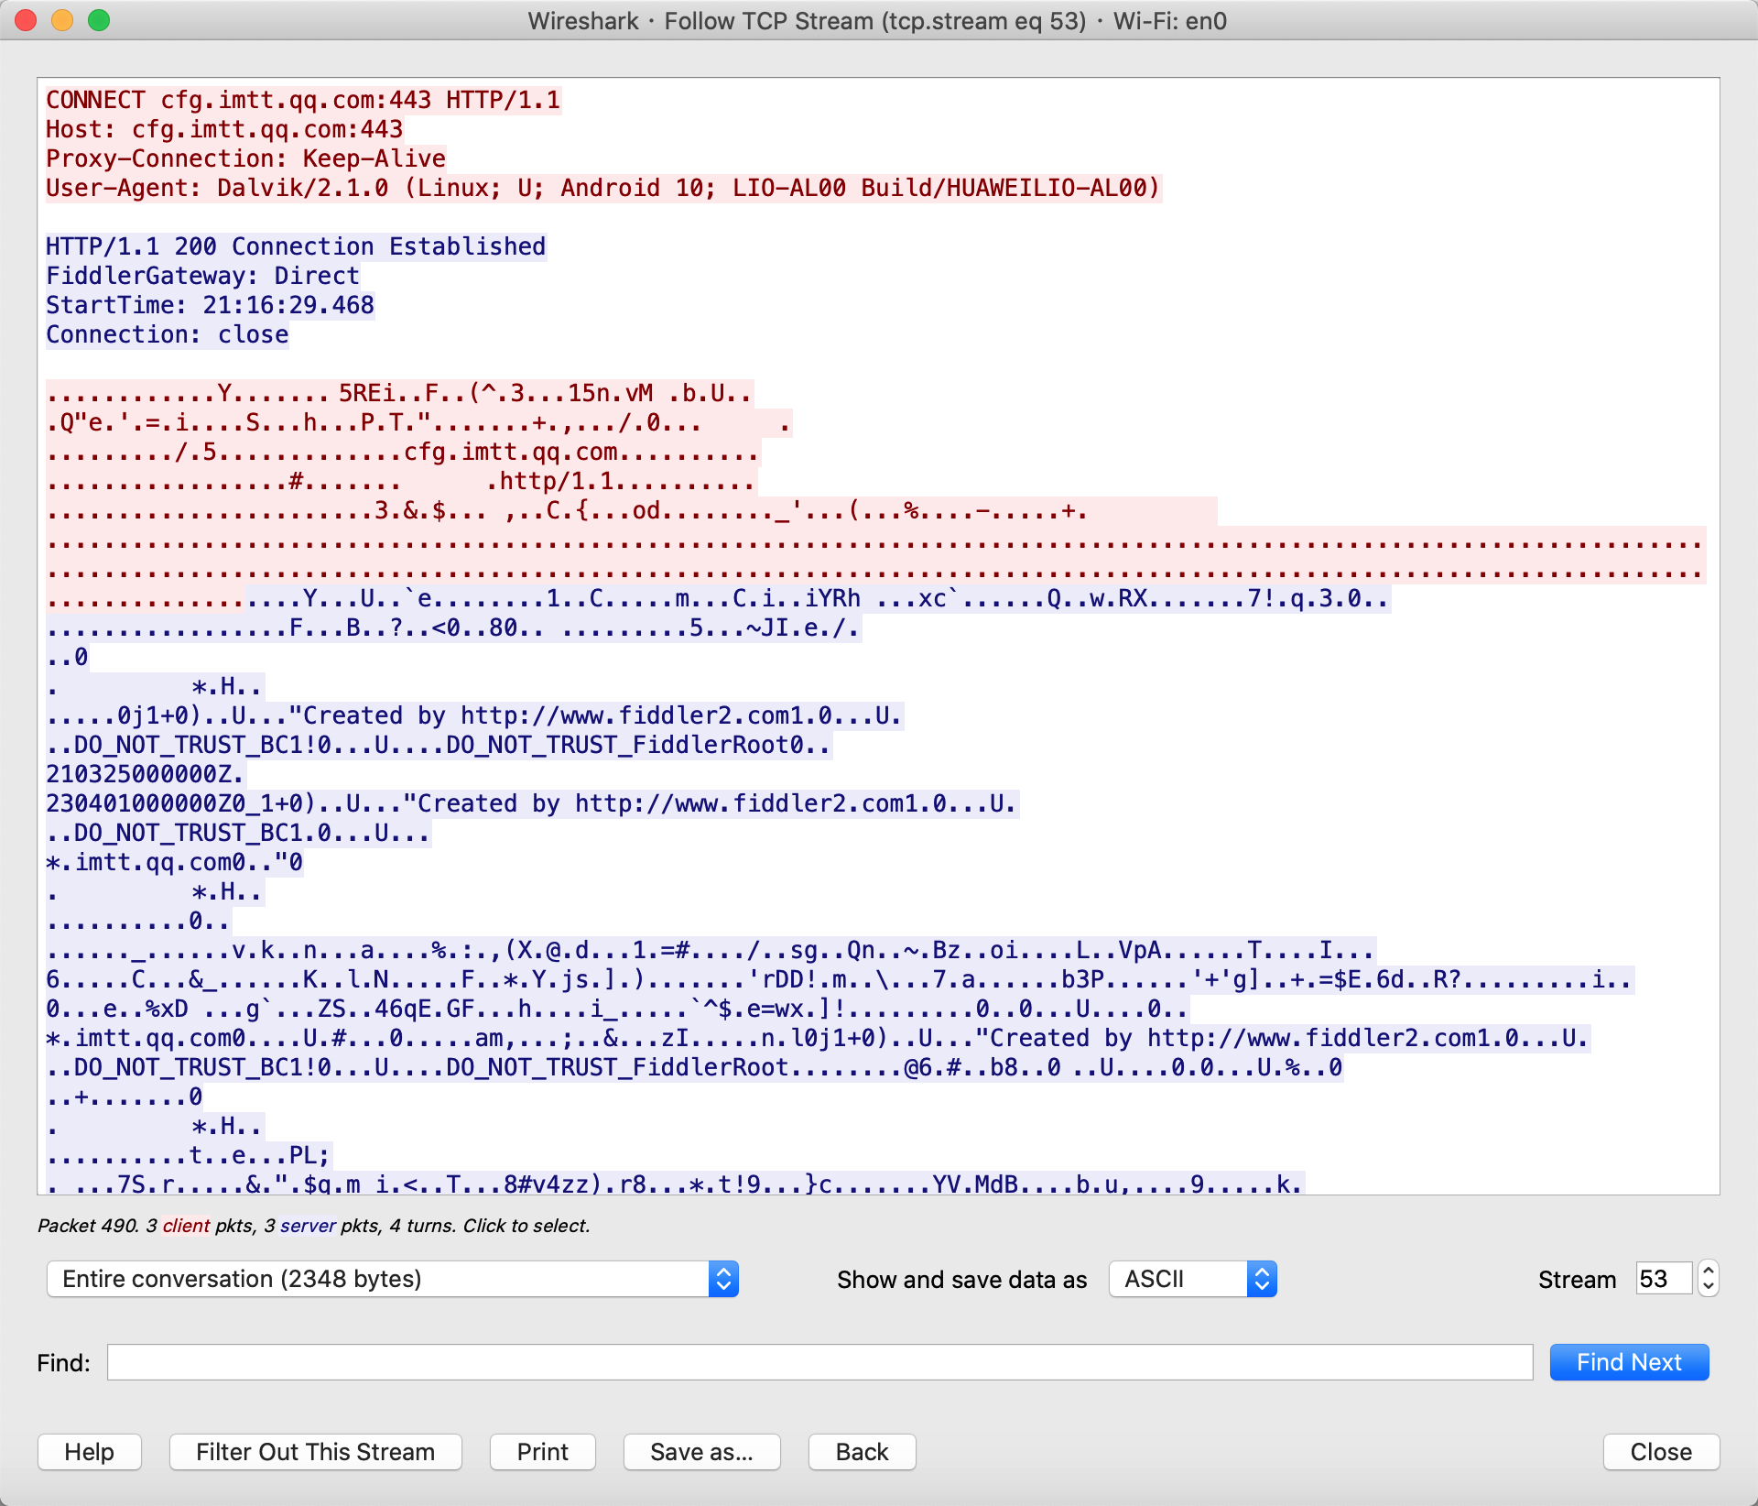The width and height of the screenshot is (1758, 1506).
Task: Click the yellow minimize window icon
Action: [x=62, y=20]
